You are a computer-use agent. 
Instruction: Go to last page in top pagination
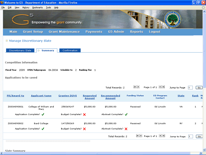pos(164,87)
